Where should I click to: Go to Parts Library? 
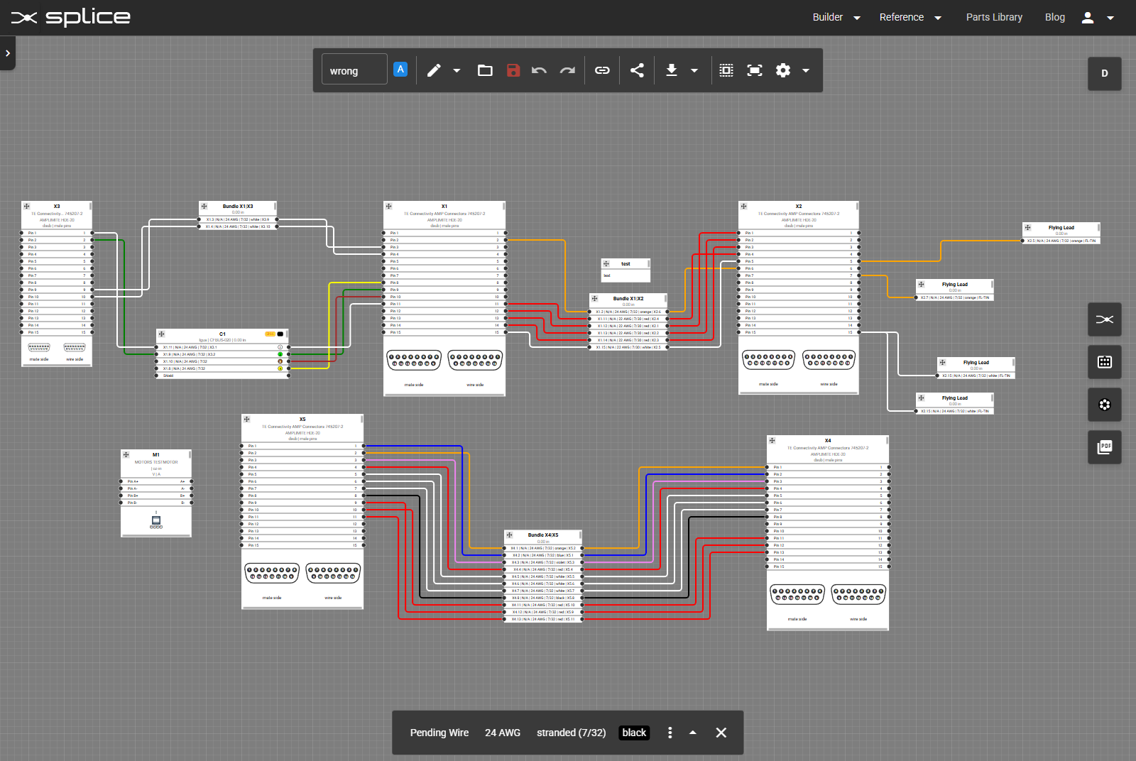click(x=993, y=17)
